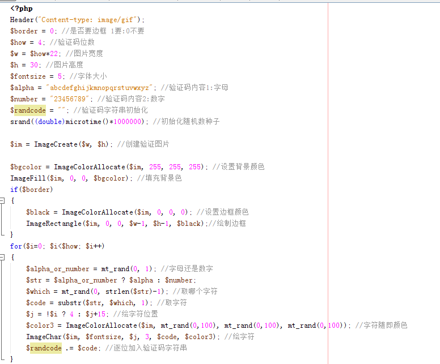Click the $j = !$i ? 4 line
This screenshot has width=440, height=364.
[92, 314]
